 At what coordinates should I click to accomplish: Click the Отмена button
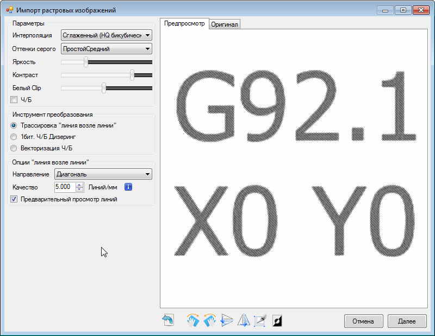tap(363, 321)
